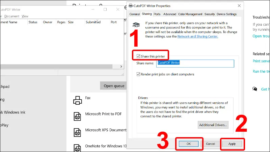The width and height of the screenshot is (270, 152).
Task: Go to the Device Settings tab
Action: 226,14
